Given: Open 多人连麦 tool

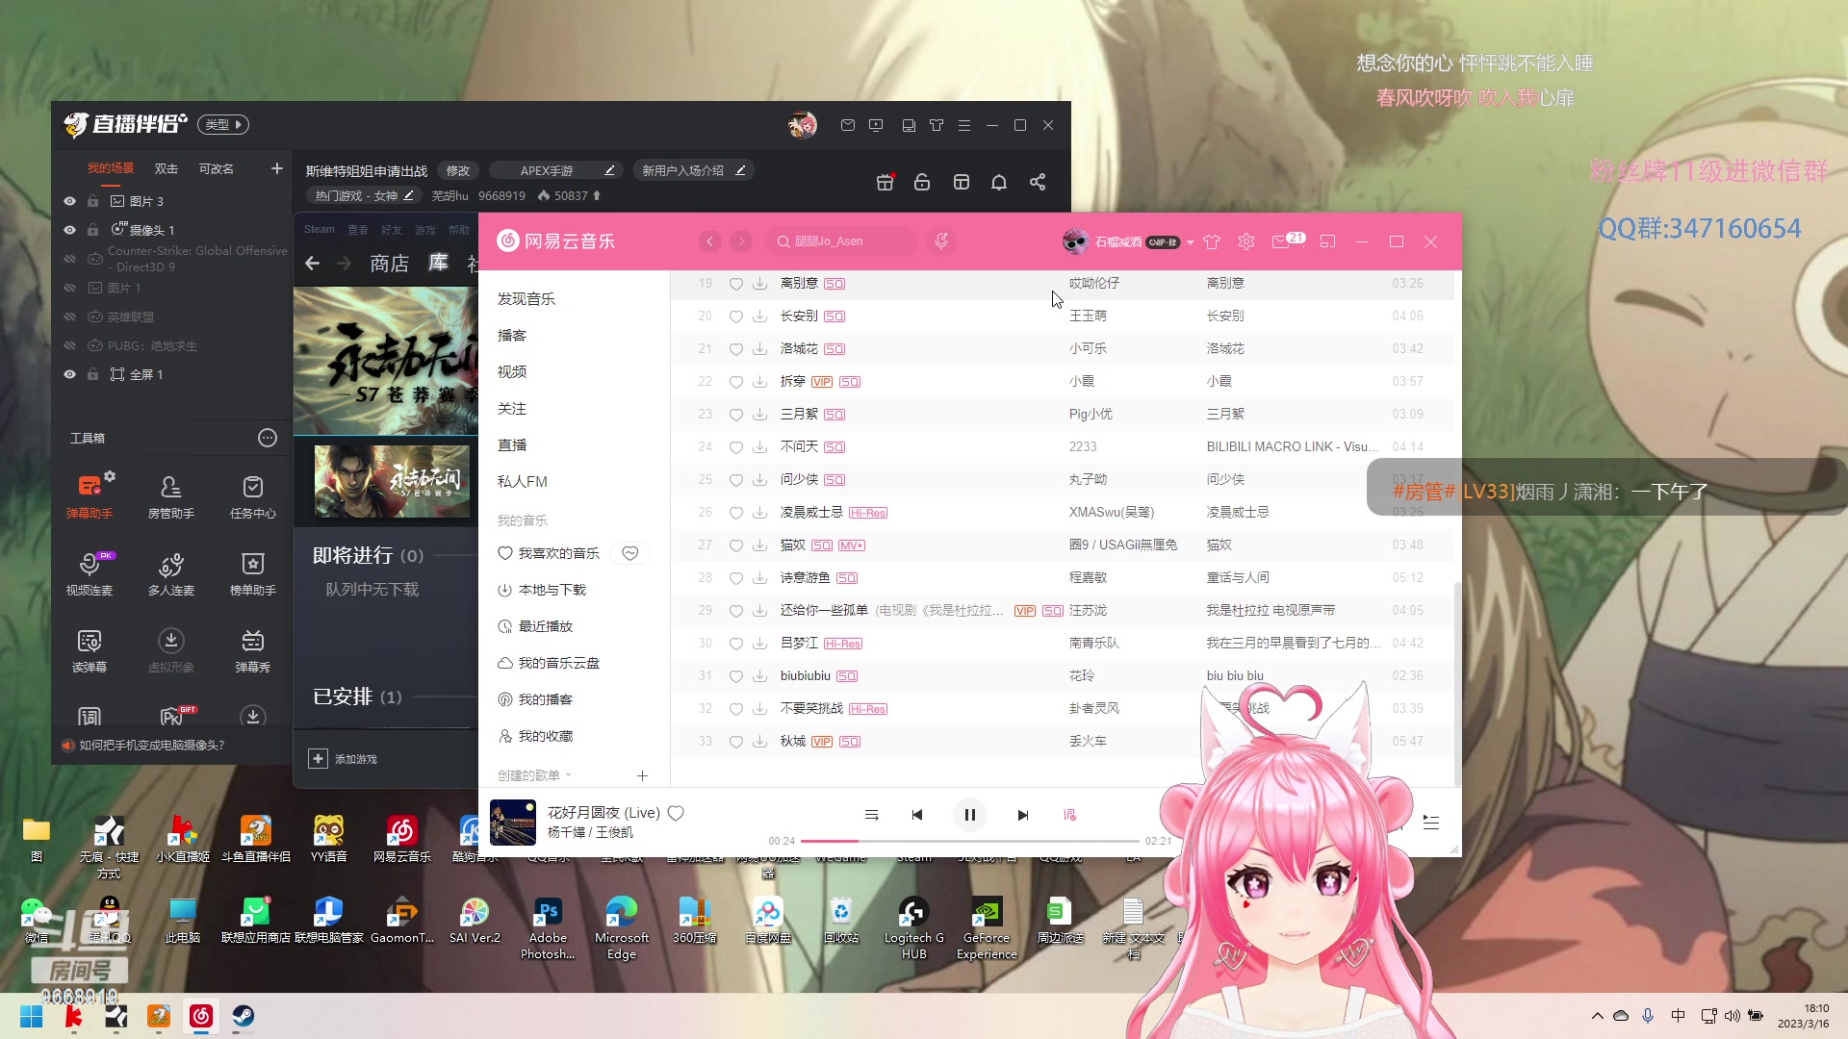Looking at the screenshot, I should (171, 573).
